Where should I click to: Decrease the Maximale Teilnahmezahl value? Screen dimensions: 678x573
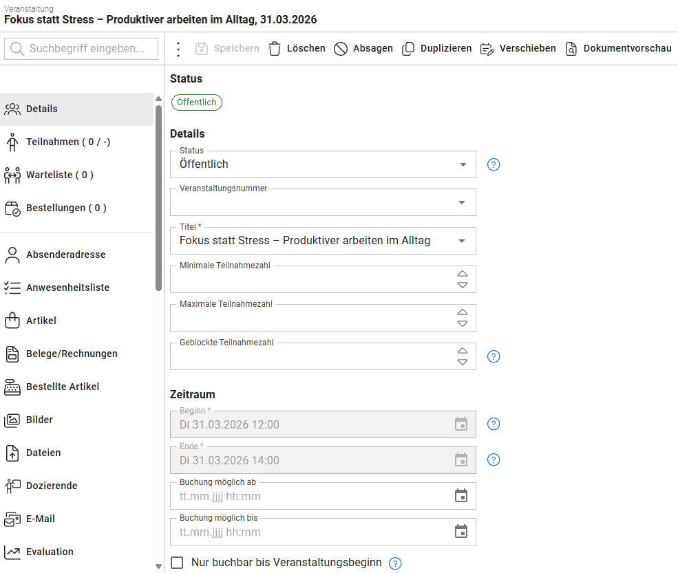coord(463,323)
